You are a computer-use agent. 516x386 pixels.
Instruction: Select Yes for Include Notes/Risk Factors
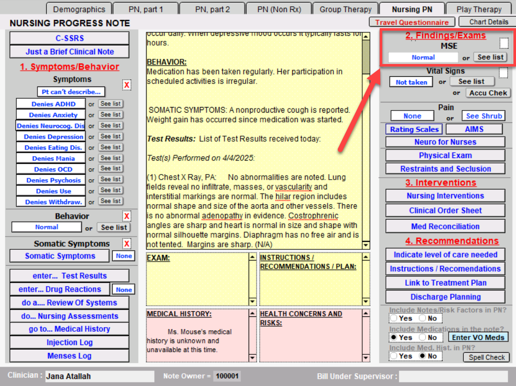pos(394,318)
